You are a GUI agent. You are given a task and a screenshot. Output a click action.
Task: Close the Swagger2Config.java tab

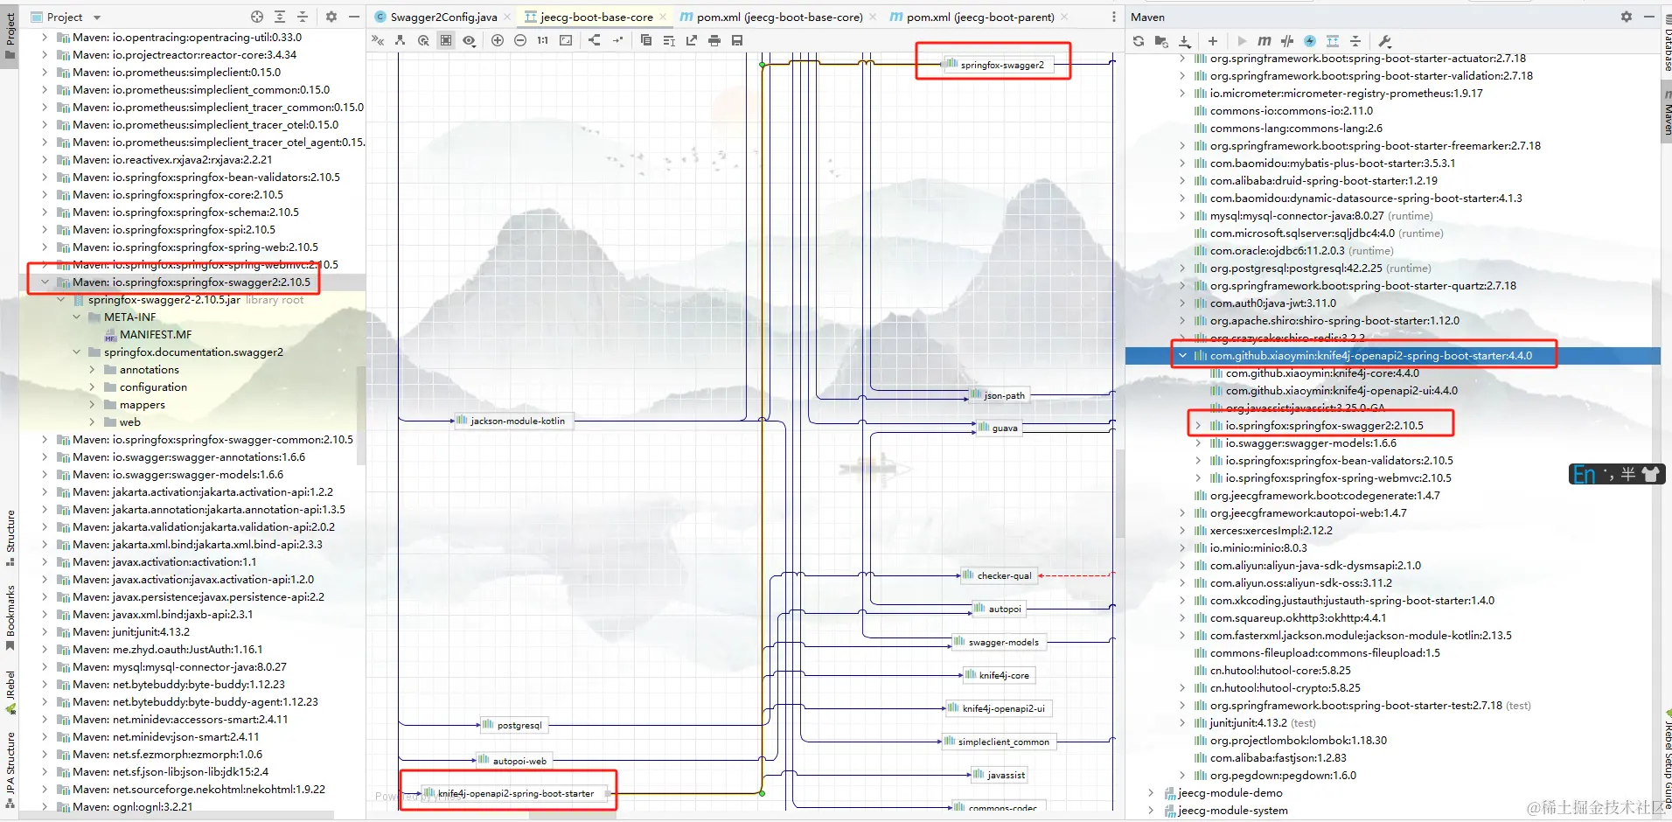[507, 17]
